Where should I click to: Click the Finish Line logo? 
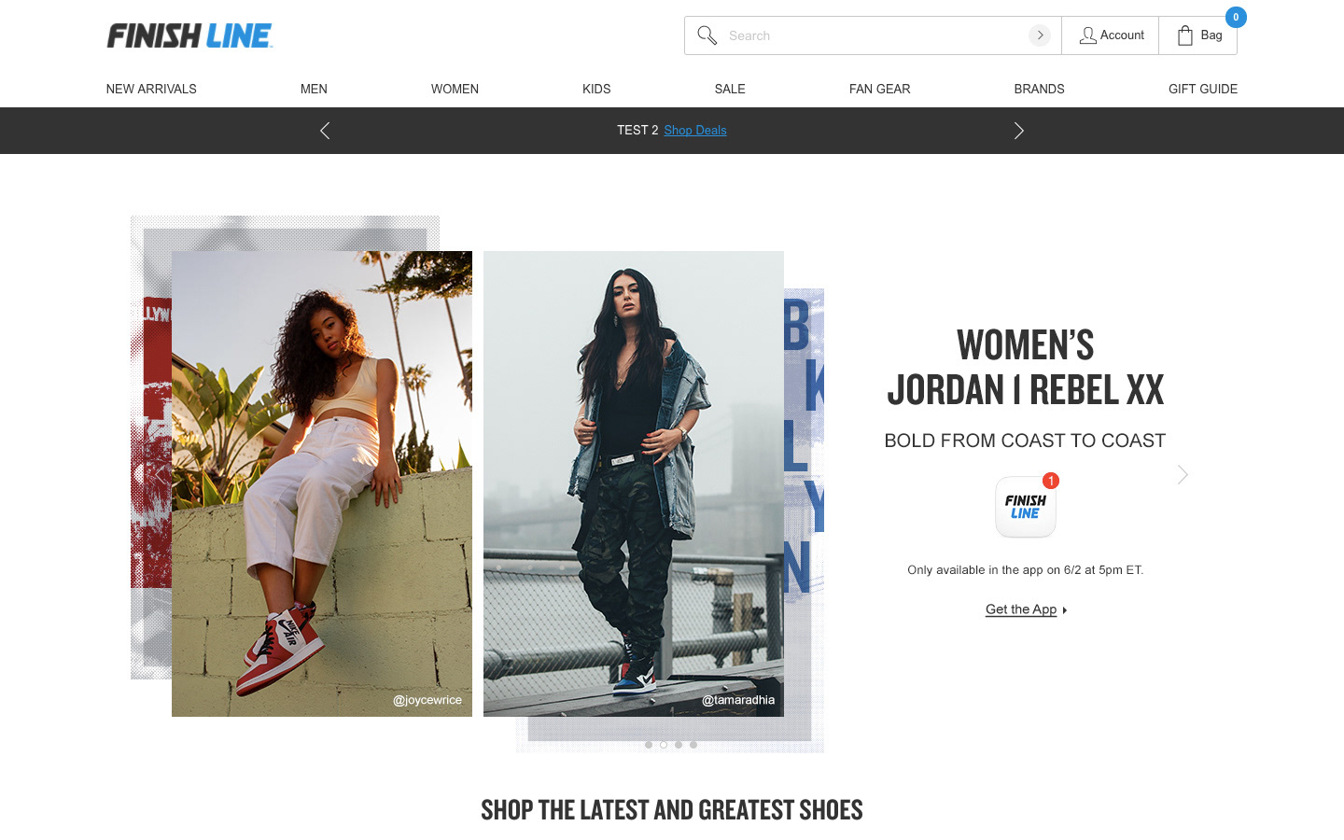[189, 35]
